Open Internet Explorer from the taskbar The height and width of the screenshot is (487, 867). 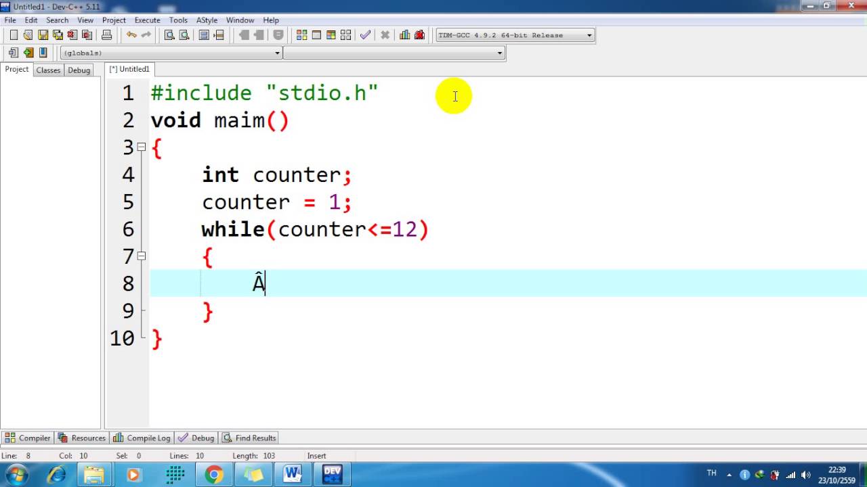(56, 475)
